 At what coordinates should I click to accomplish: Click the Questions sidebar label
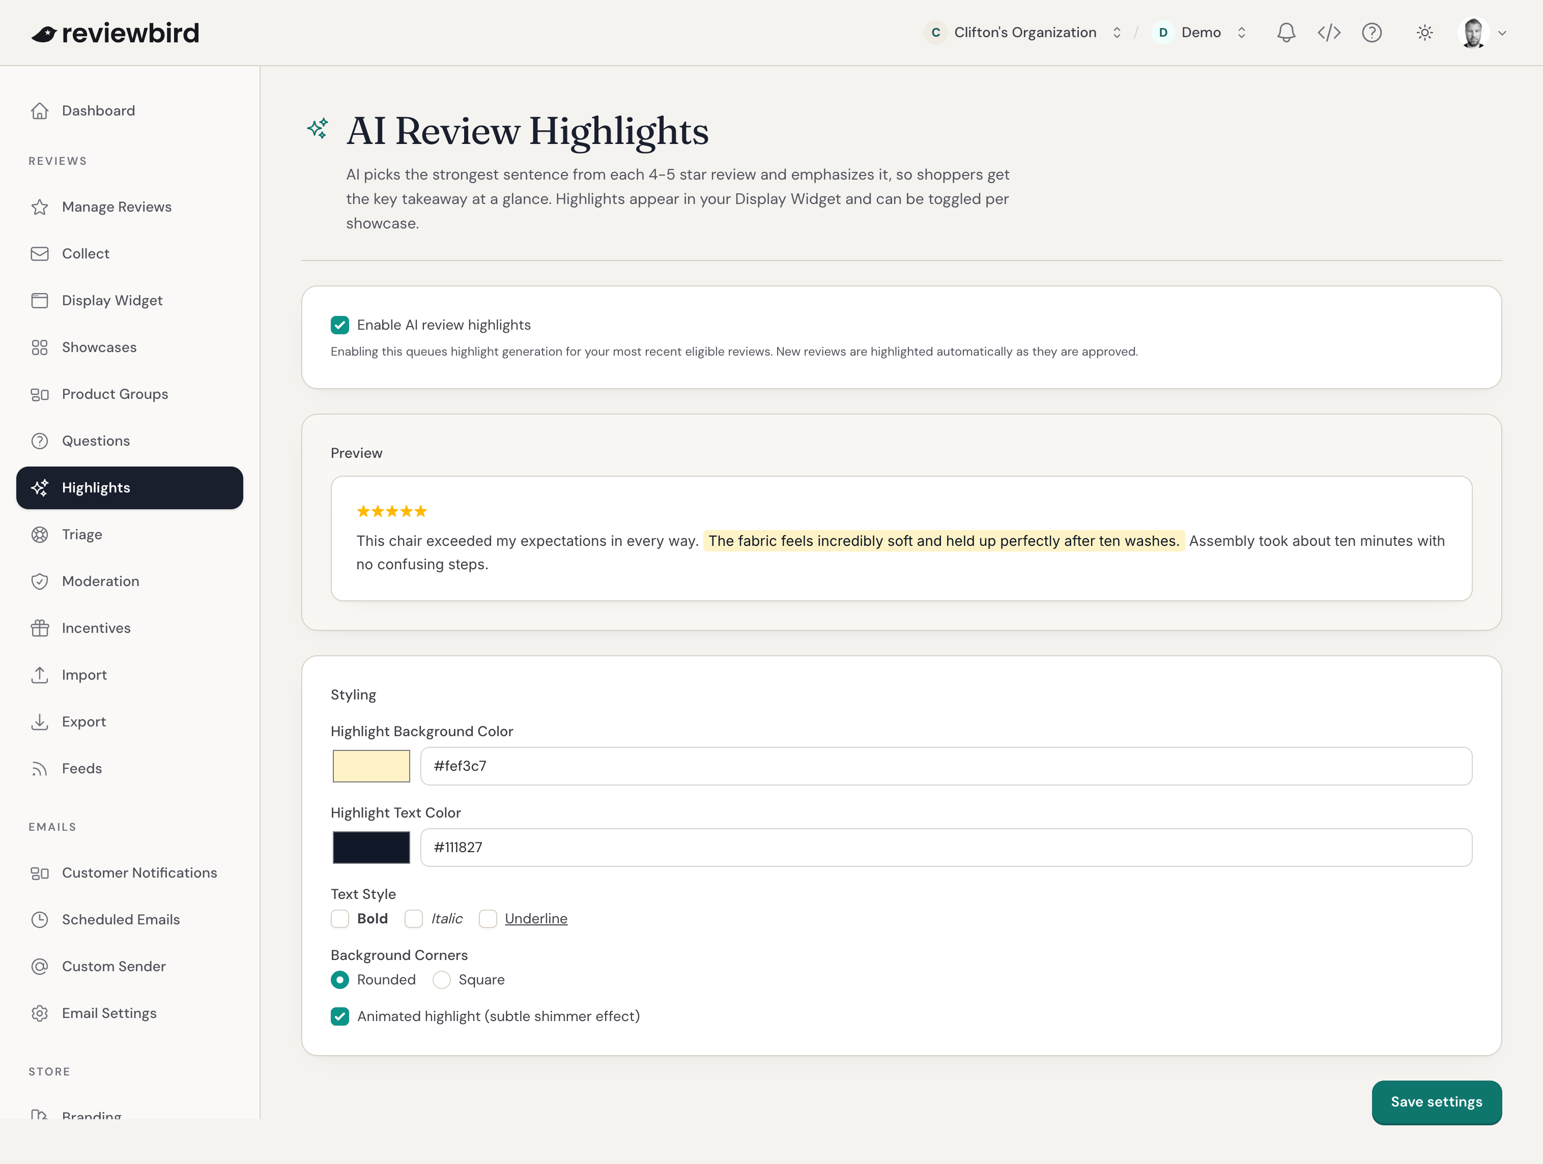(96, 441)
